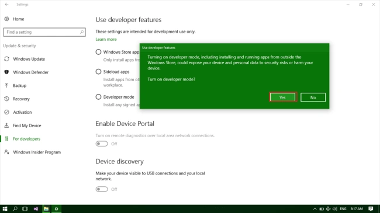
Task: Click the 'Enable Device Portal' heading
Action: pos(125,124)
